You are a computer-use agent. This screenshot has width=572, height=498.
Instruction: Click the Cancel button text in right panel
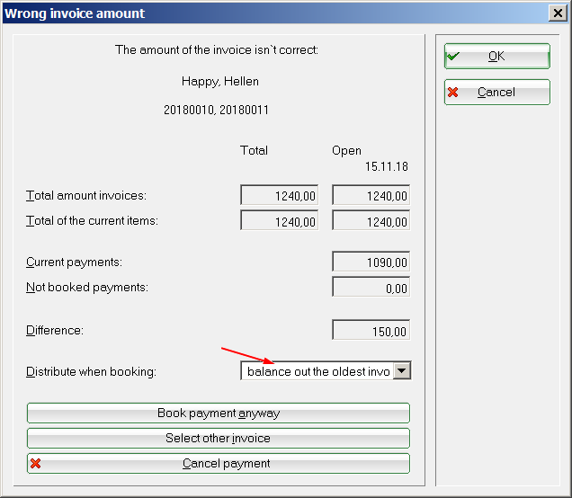click(x=496, y=93)
